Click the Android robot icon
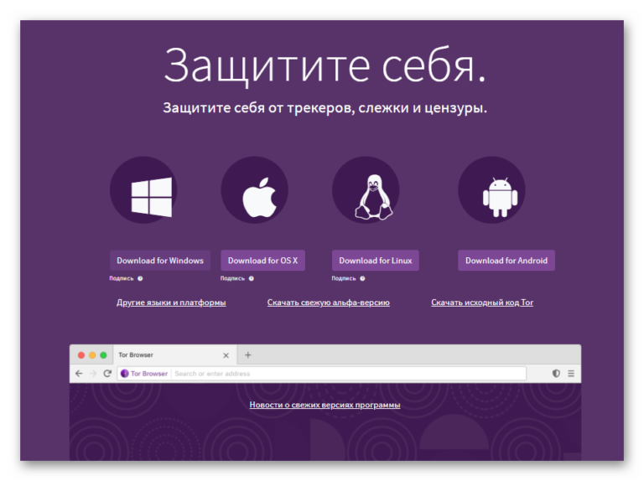 [500, 198]
